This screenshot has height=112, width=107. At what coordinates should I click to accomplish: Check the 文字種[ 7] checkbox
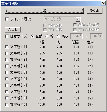[x=7, y=85]
